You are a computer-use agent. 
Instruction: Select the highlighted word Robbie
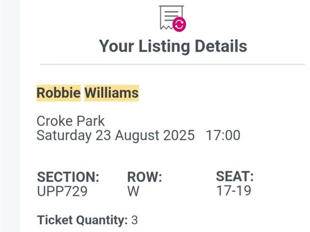coord(58,93)
